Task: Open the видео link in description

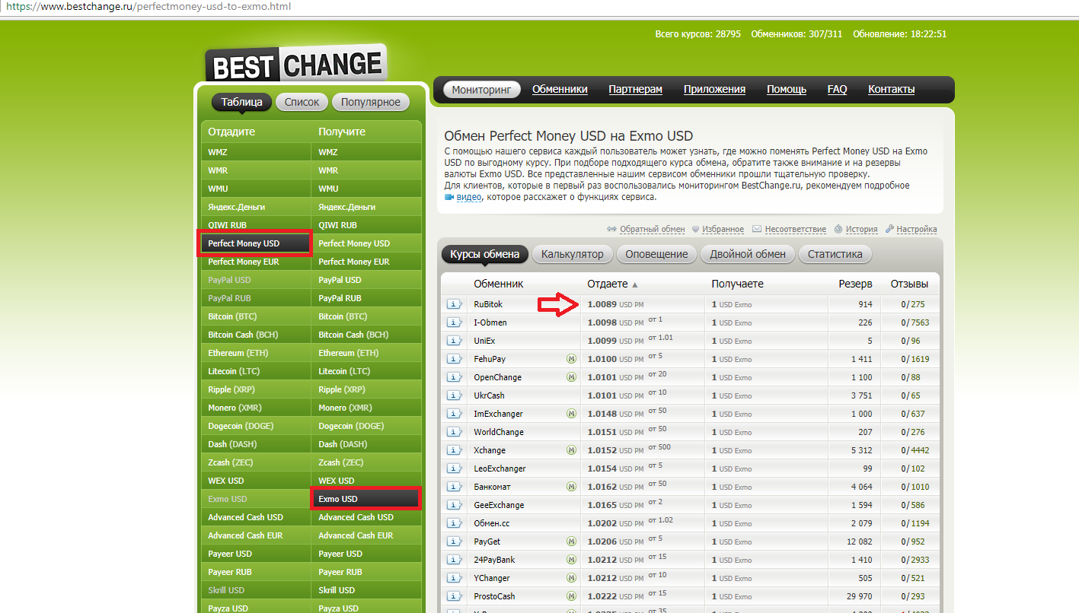Action: (x=469, y=197)
